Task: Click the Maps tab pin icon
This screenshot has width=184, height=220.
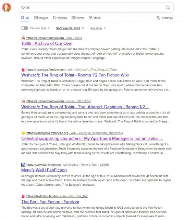Action: click(x=90, y=18)
